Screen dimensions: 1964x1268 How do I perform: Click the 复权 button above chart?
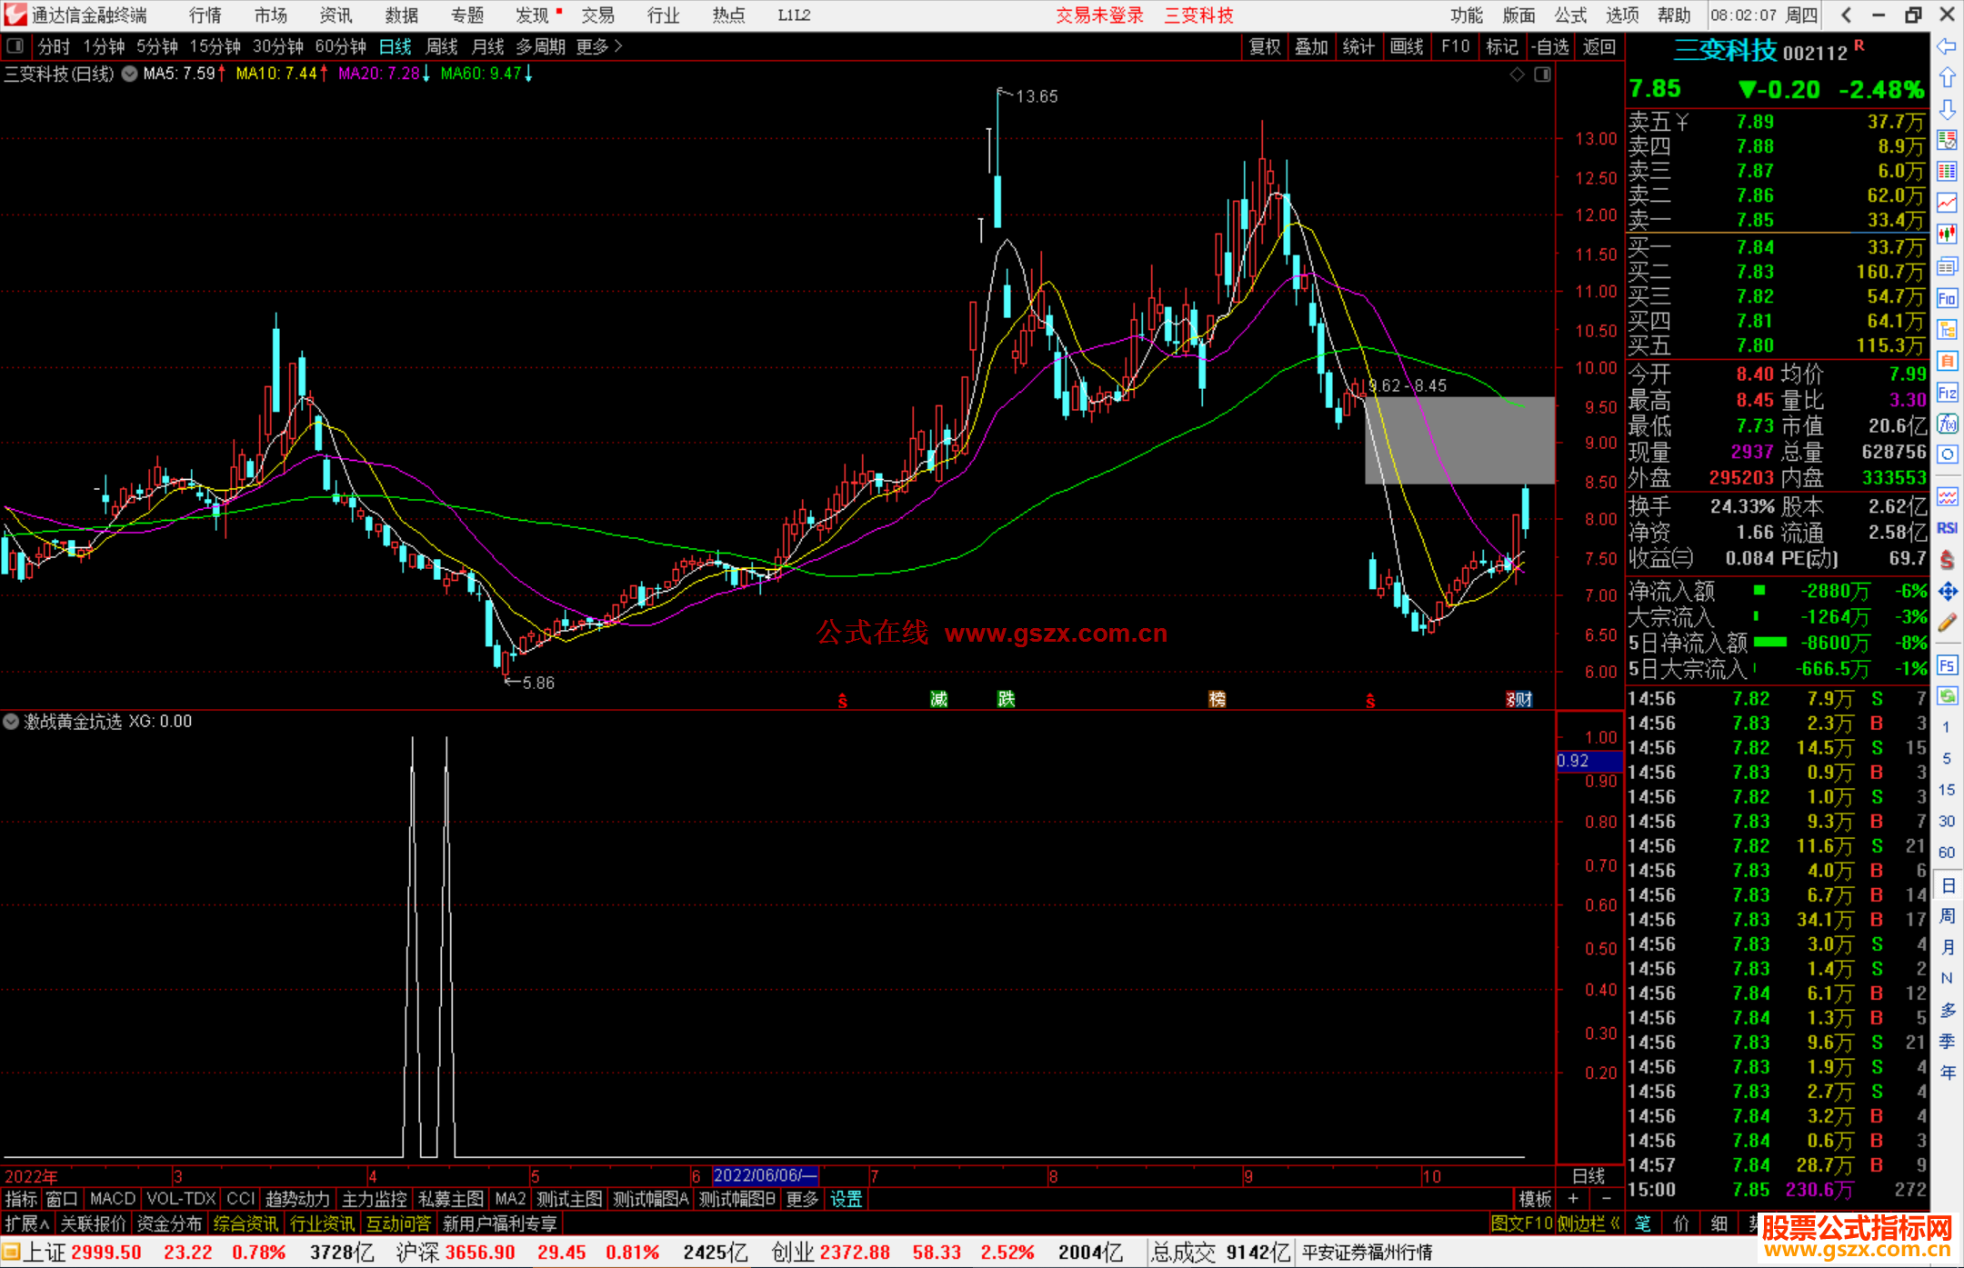point(1265,46)
